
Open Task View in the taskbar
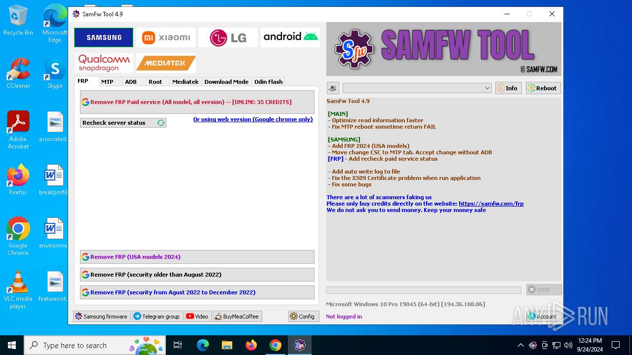pyautogui.click(x=178, y=345)
